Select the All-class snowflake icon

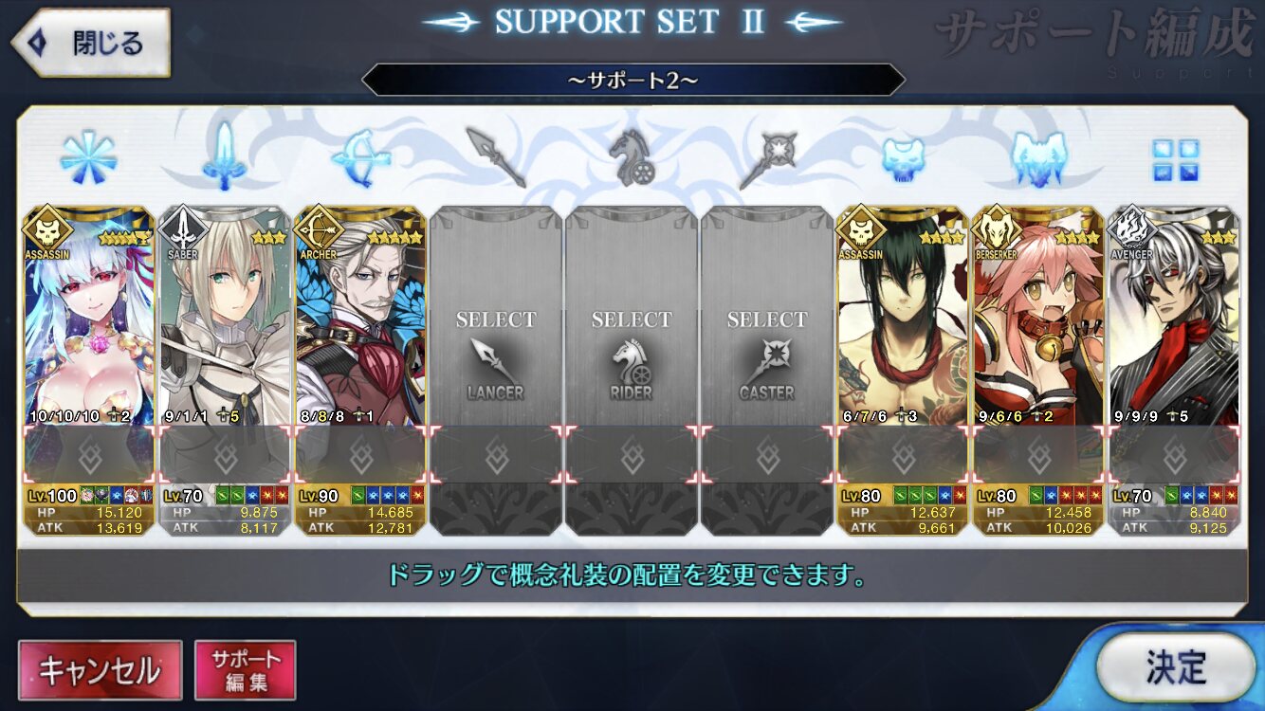tap(87, 158)
